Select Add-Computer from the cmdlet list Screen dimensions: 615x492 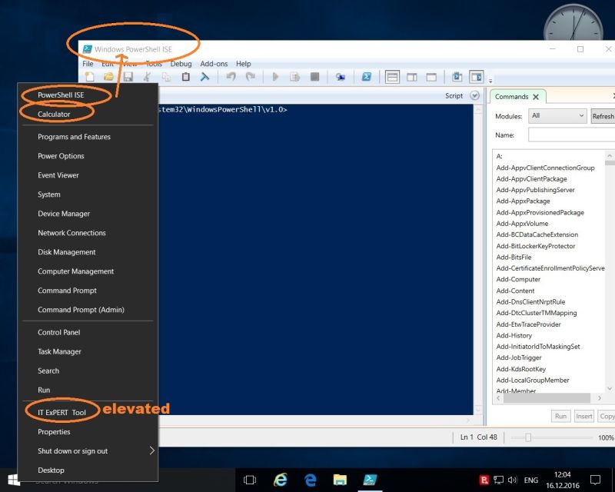coord(517,279)
